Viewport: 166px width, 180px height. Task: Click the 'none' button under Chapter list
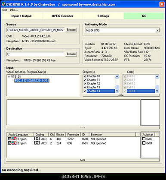(x=121, y=95)
